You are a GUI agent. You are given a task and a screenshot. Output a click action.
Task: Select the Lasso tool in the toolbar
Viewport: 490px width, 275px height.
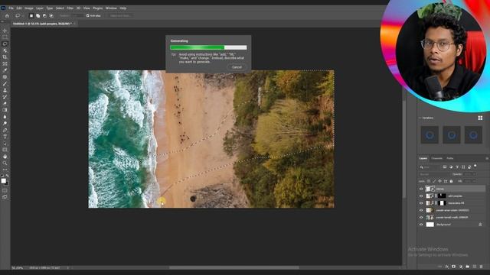click(5, 44)
